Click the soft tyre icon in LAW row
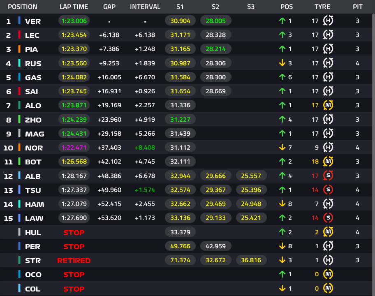 [x=328, y=217]
